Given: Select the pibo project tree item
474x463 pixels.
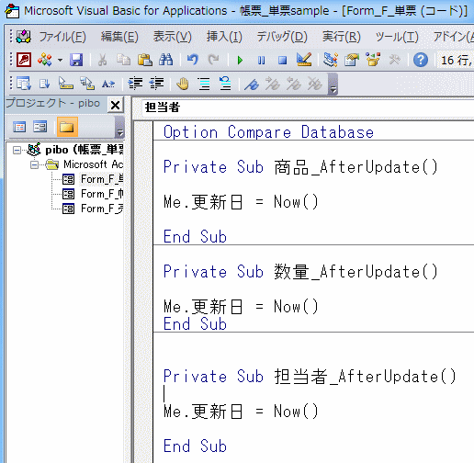Looking at the screenshot, I should [x=85, y=150].
